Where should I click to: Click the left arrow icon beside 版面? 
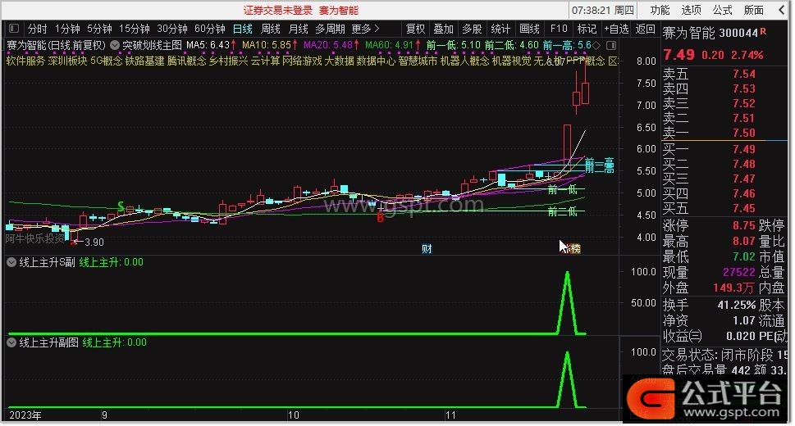click(781, 10)
